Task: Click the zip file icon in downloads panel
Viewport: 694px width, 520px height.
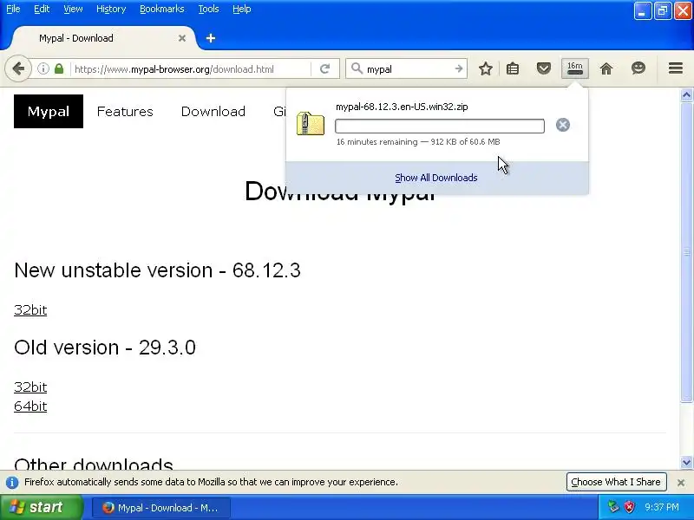Action: 311,123
